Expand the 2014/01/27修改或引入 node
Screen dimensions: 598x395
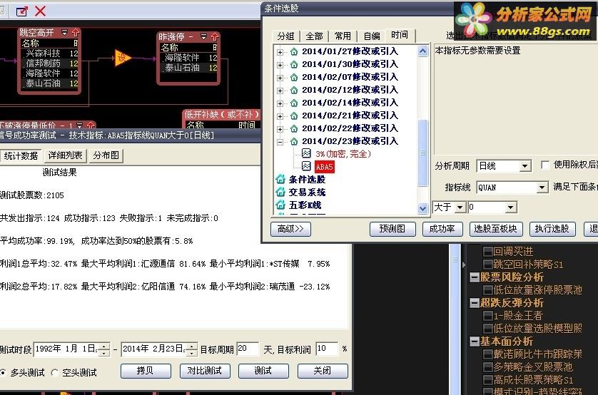coord(280,52)
